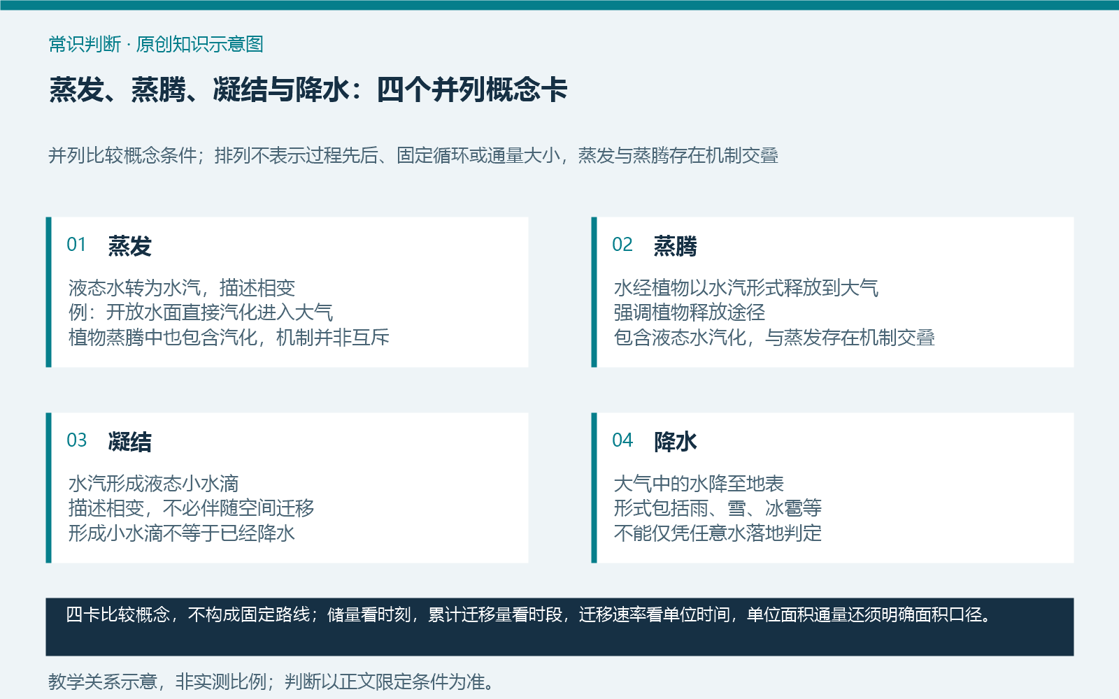Viewport: 1119px width, 699px height.
Task: Click the footnote 教学关系示意，非实测比例
Action: coord(271,682)
